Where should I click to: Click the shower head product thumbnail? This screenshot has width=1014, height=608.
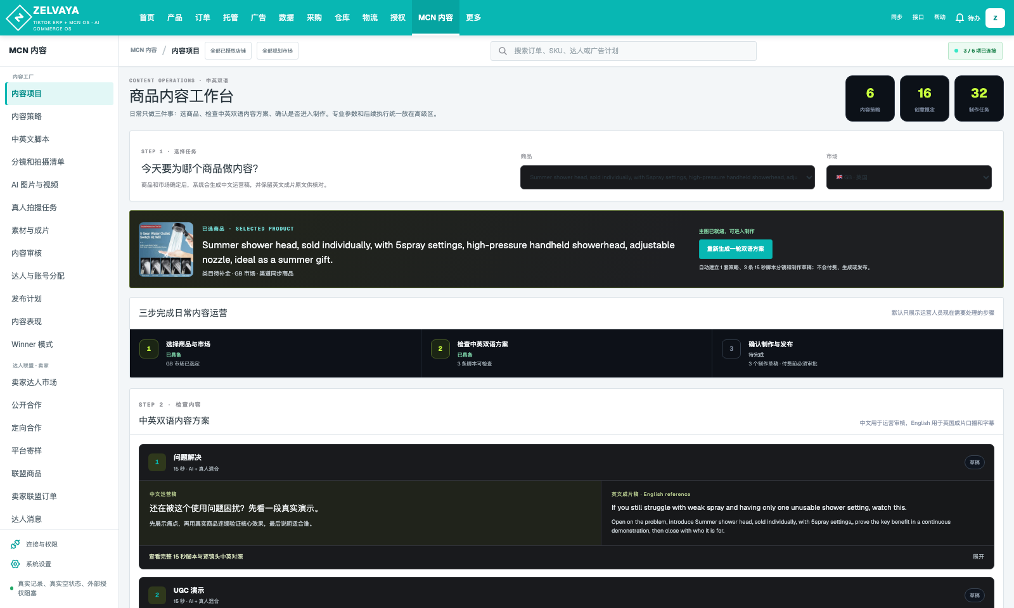[x=166, y=250]
